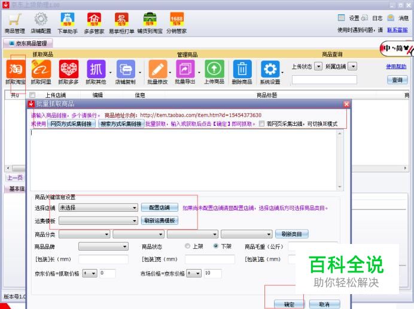Viewport: 414px width, 309px height.
Task: Switch to 京东商品管理 tab
Action: tap(28, 44)
